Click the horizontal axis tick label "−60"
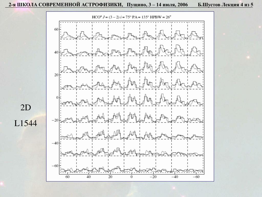 coord(196,177)
